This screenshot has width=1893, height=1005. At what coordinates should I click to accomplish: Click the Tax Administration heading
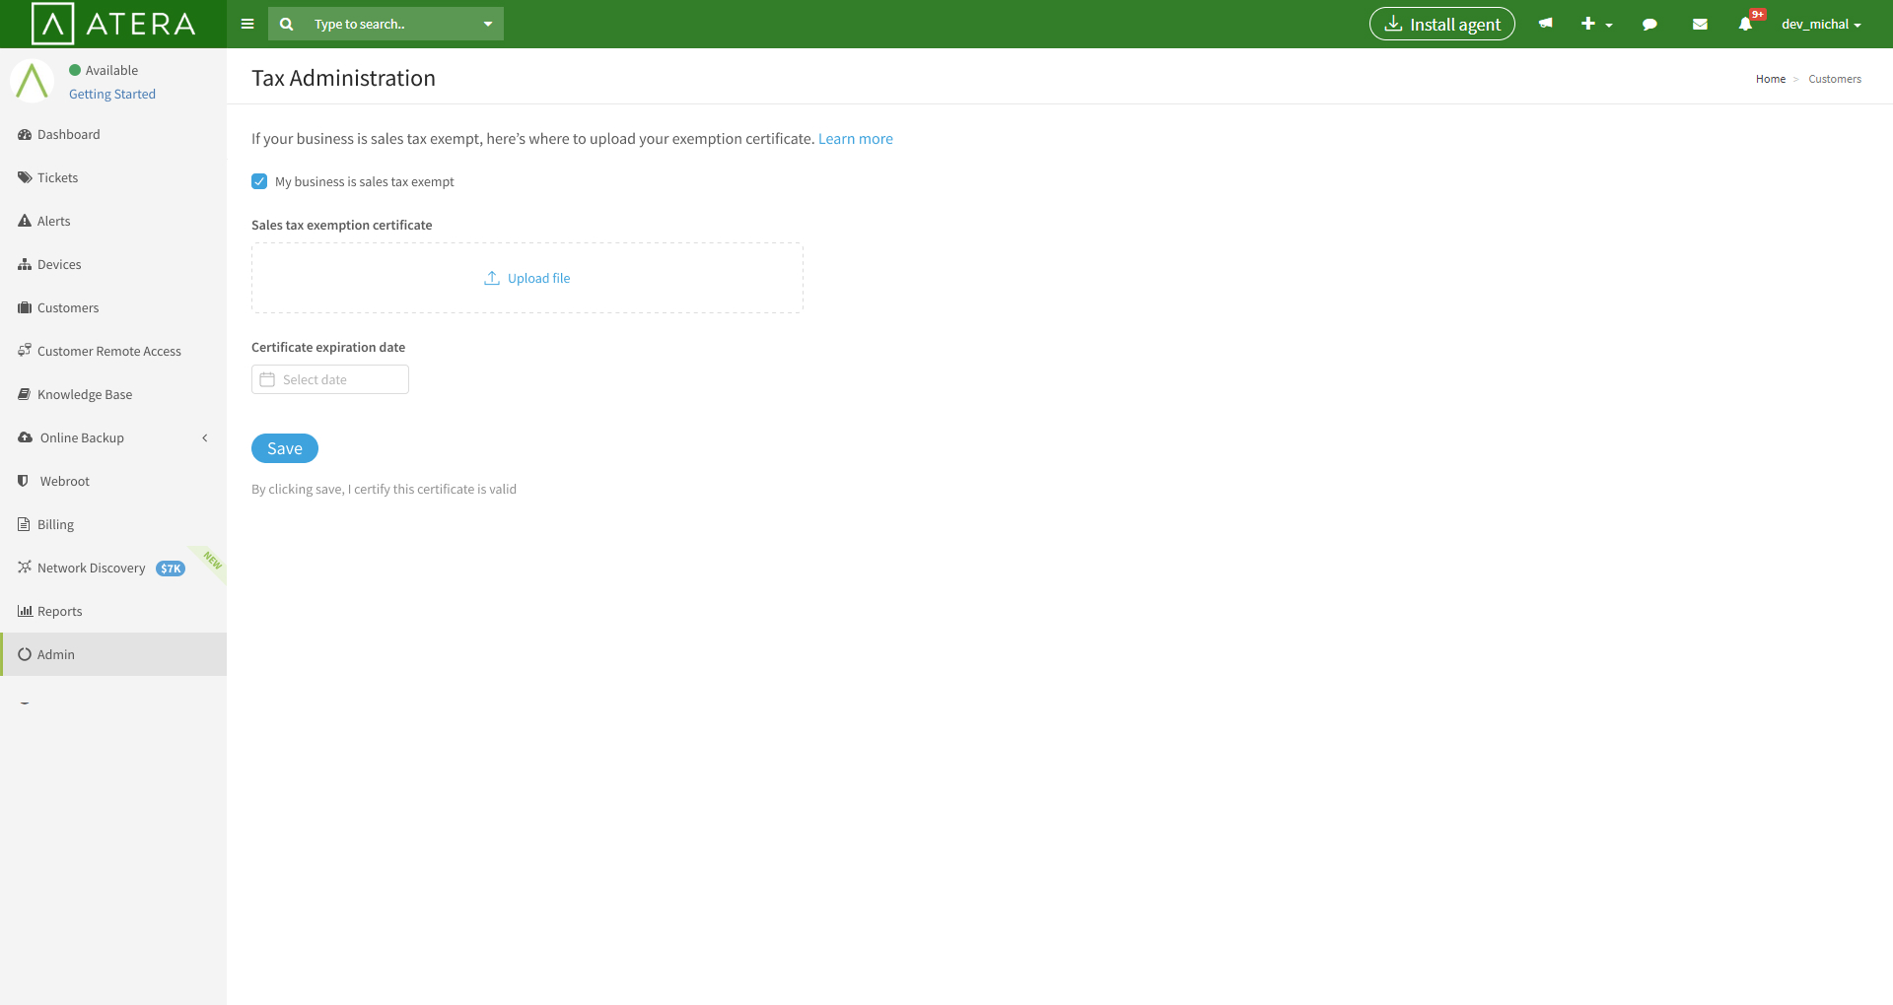click(343, 78)
